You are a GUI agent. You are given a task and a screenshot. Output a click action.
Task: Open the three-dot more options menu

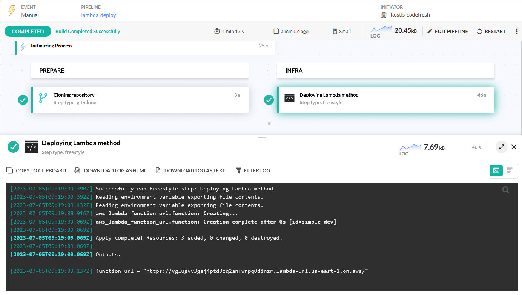pyautogui.click(x=517, y=32)
